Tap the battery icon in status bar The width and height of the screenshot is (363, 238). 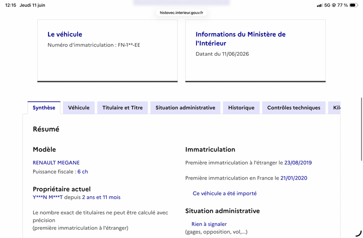353,5
